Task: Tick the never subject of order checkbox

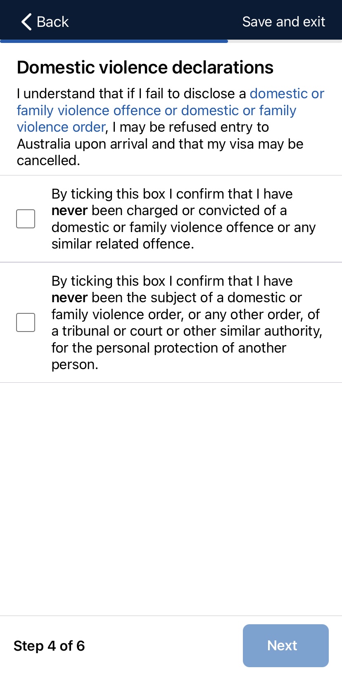Action: (26, 322)
